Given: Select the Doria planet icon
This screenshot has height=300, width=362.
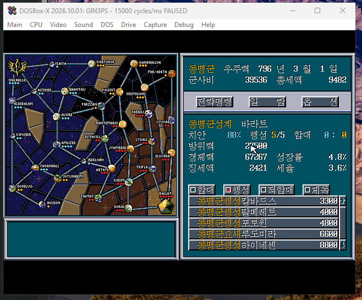Looking at the screenshot, I should point(128,209).
